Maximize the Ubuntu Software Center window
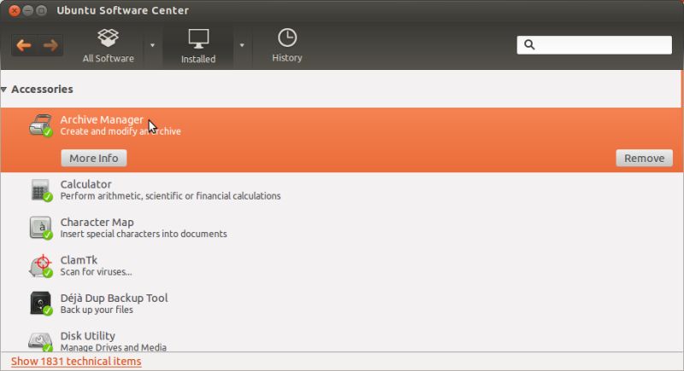684x371 pixels. (41, 10)
